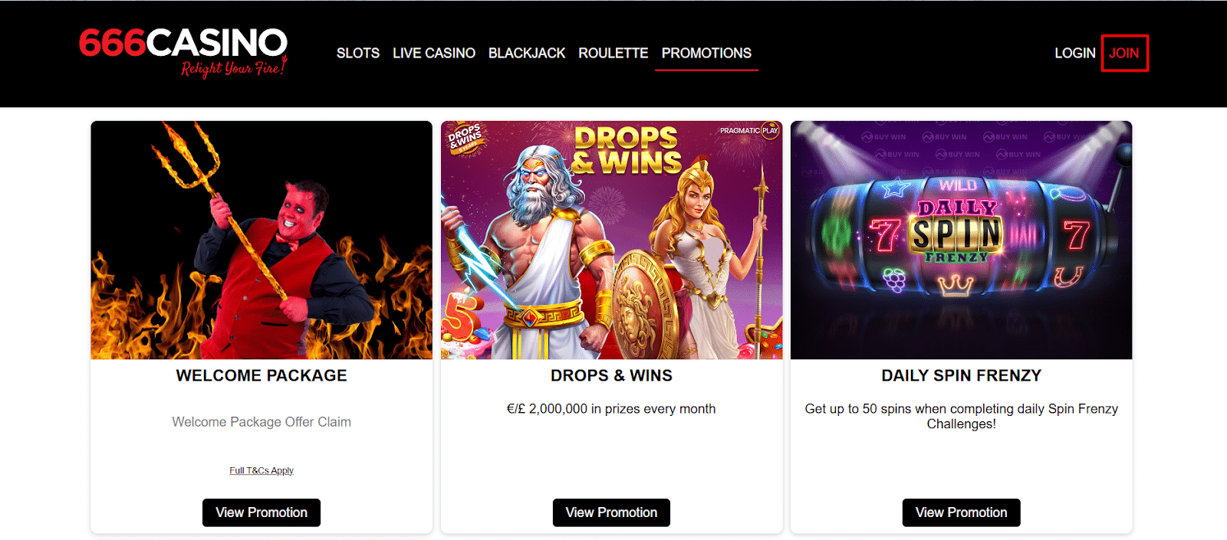The width and height of the screenshot is (1227, 540).
Task: Click the Login link
Action: 1075,53
